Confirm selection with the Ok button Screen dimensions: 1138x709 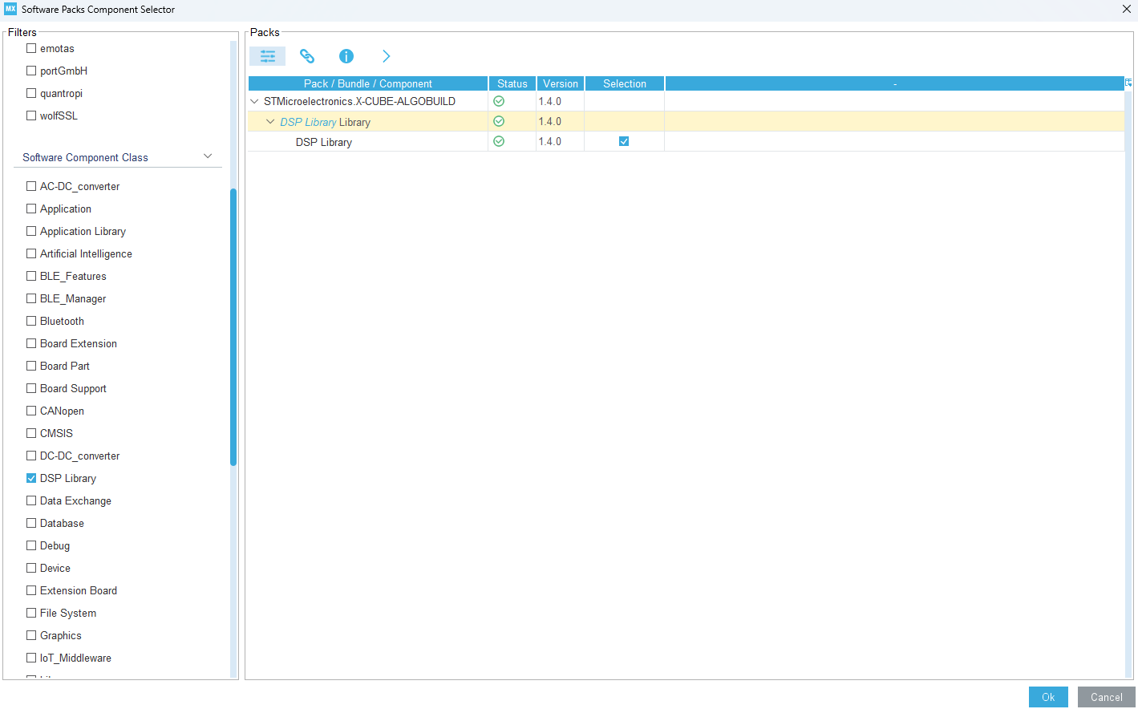(1048, 697)
